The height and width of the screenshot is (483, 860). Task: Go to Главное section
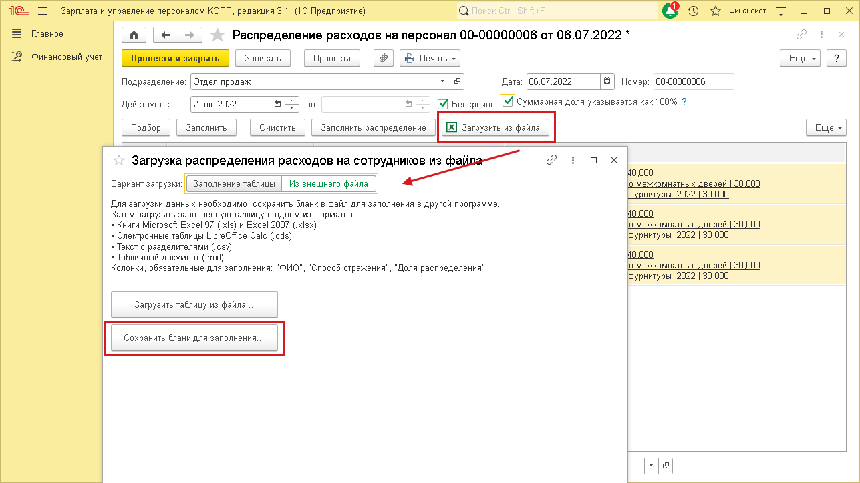click(47, 33)
